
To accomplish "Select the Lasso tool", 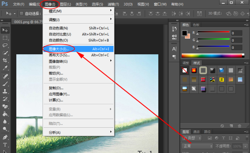I will coord(5,45).
